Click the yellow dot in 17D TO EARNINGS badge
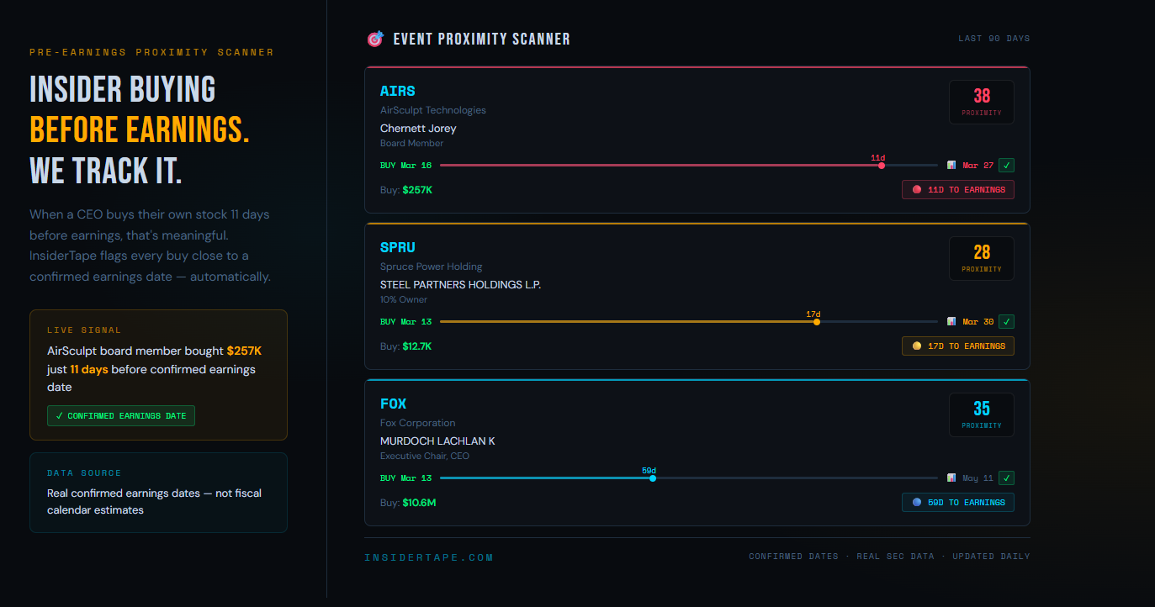 (917, 346)
